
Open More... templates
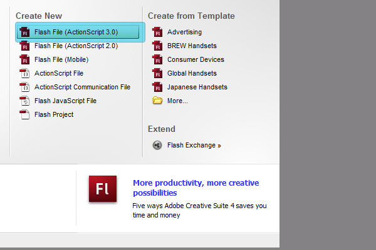[x=177, y=101]
